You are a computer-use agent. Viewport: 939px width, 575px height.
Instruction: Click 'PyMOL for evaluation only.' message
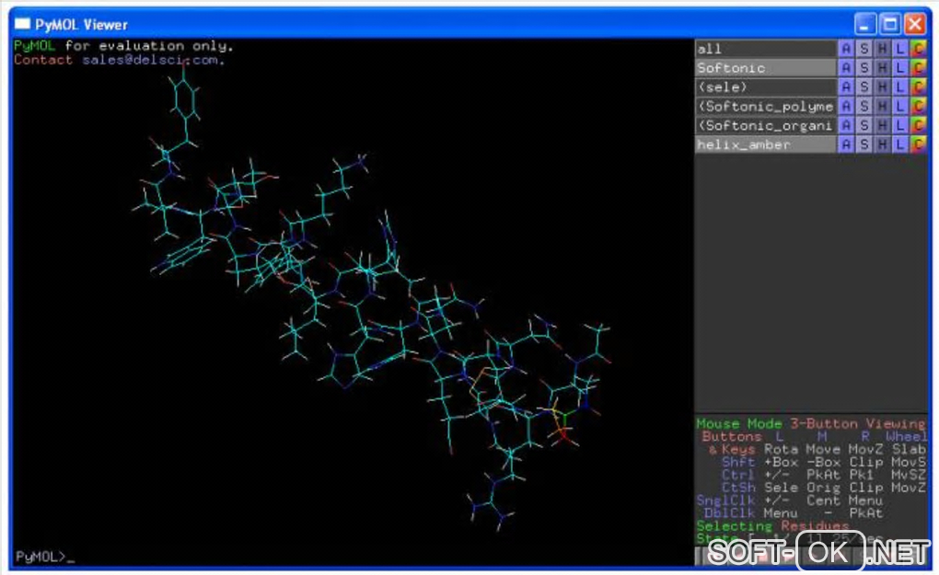(123, 45)
